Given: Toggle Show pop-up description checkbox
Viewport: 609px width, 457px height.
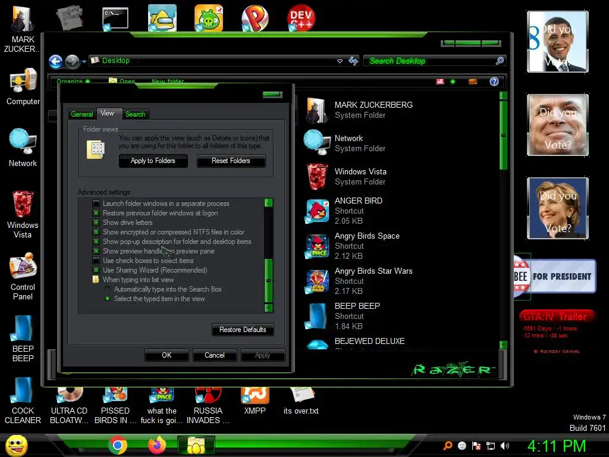Looking at the screenshot, I should [96, 242].
